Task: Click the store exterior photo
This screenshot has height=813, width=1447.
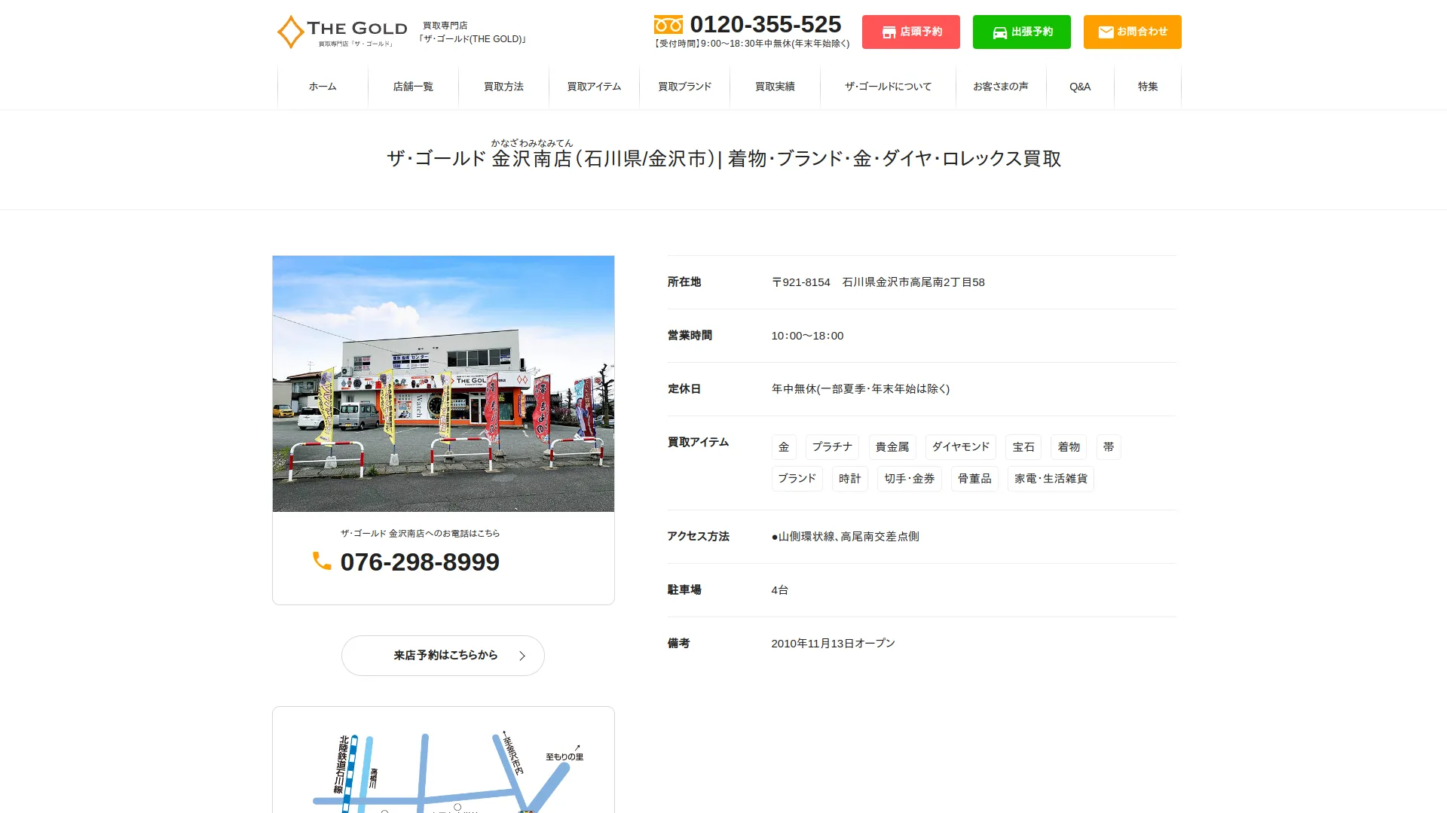Action: click(x=443, y=384)
